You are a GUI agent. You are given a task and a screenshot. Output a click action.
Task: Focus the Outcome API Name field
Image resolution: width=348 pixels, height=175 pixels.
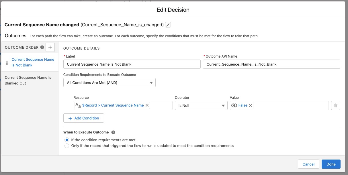(x=271, y=64)
